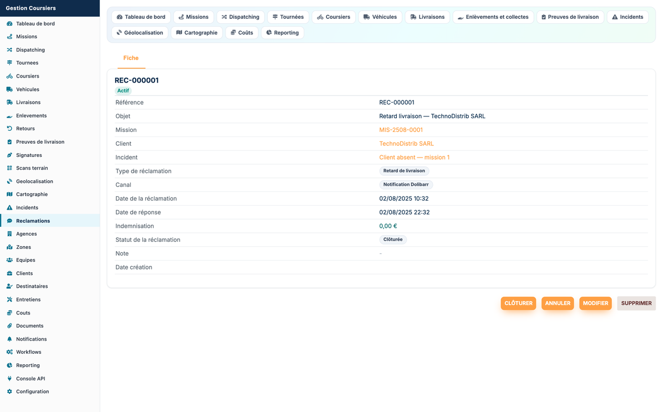The image size is (665, 412).
Task: Click the Retard de livraison type badge
Action: (404, 171)
